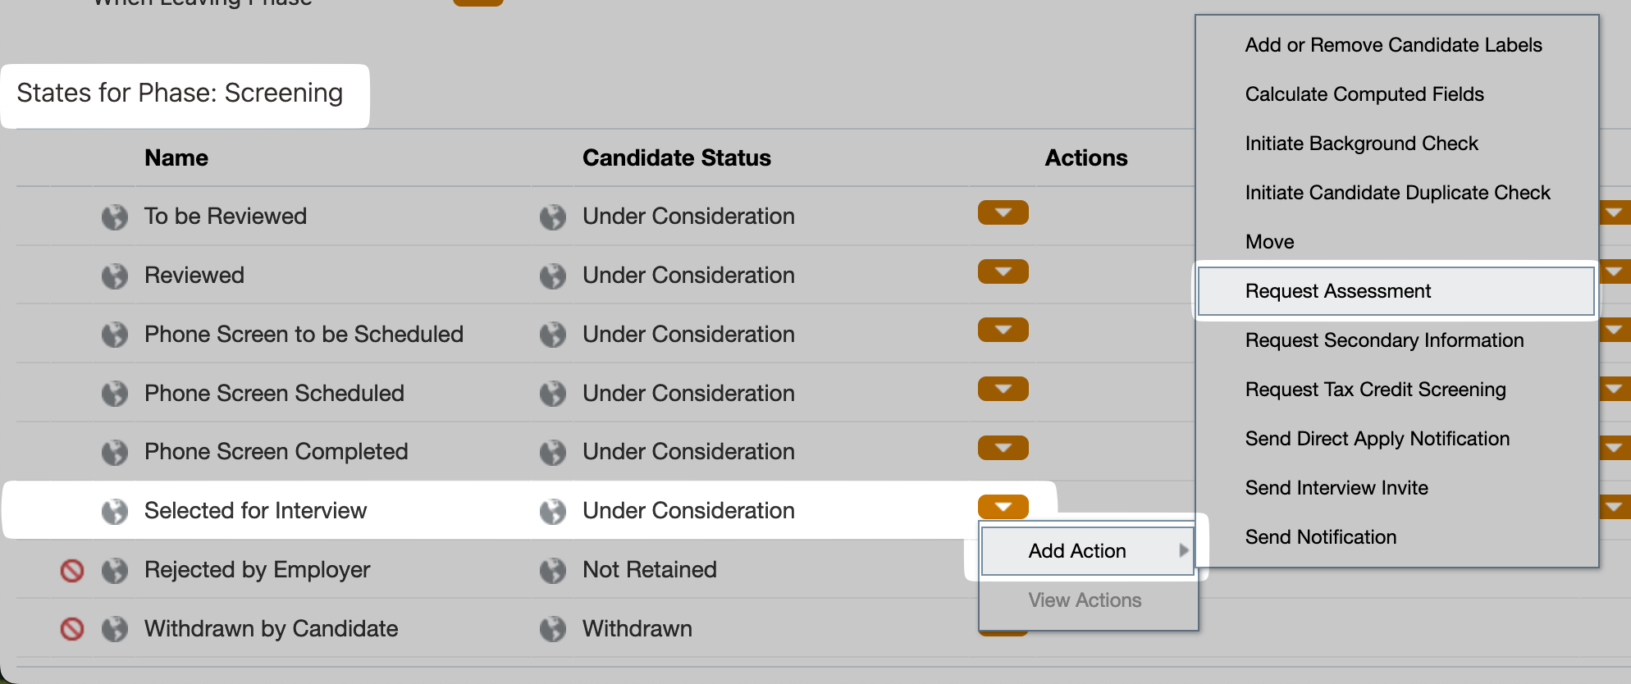The width and height of the screenshot is (1631, 684).
Task: Open actions dropdown for Phone Screen Scheduled
Action: click(1003, 389)
